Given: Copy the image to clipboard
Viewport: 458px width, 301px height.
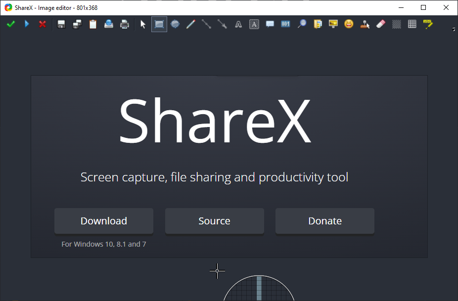Looking at the screenshot, I should pos(92,24).
